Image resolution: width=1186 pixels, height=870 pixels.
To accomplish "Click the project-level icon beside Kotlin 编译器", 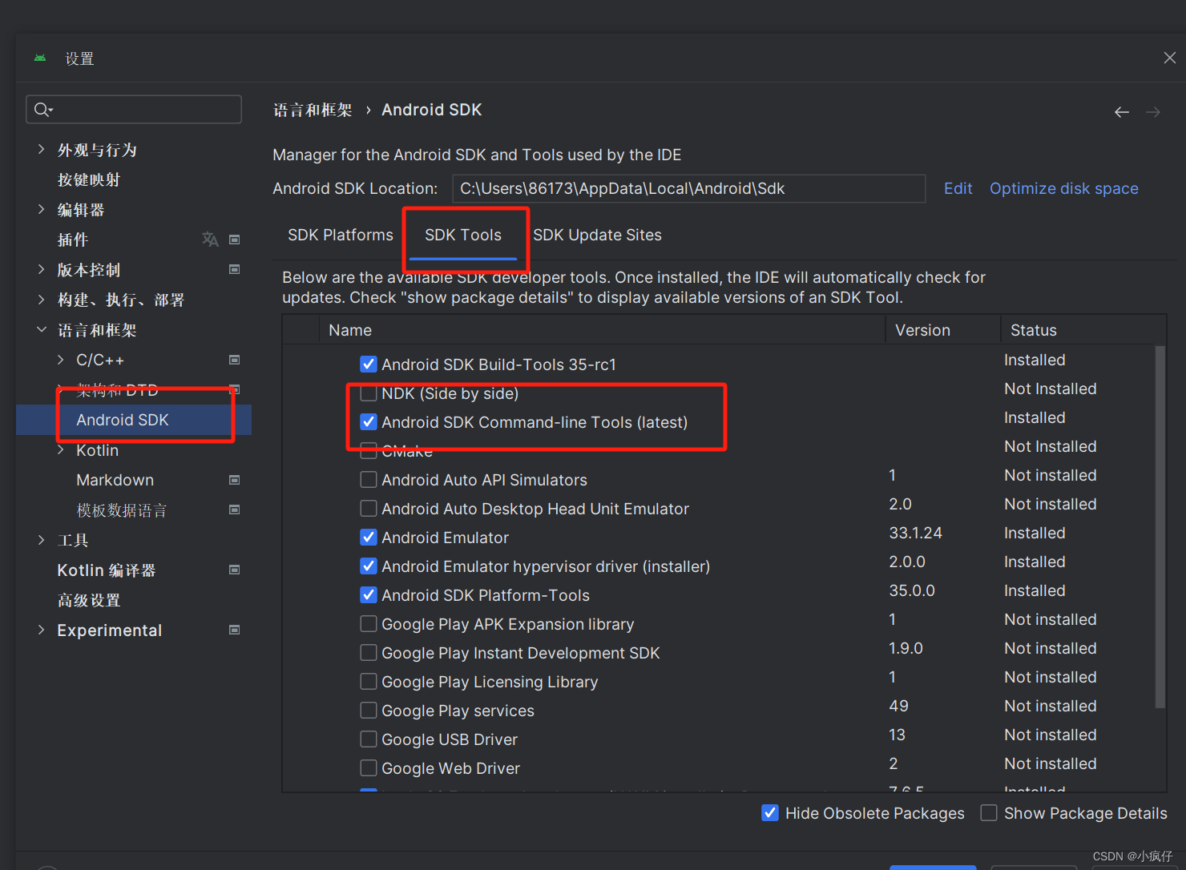I will 235,570.
